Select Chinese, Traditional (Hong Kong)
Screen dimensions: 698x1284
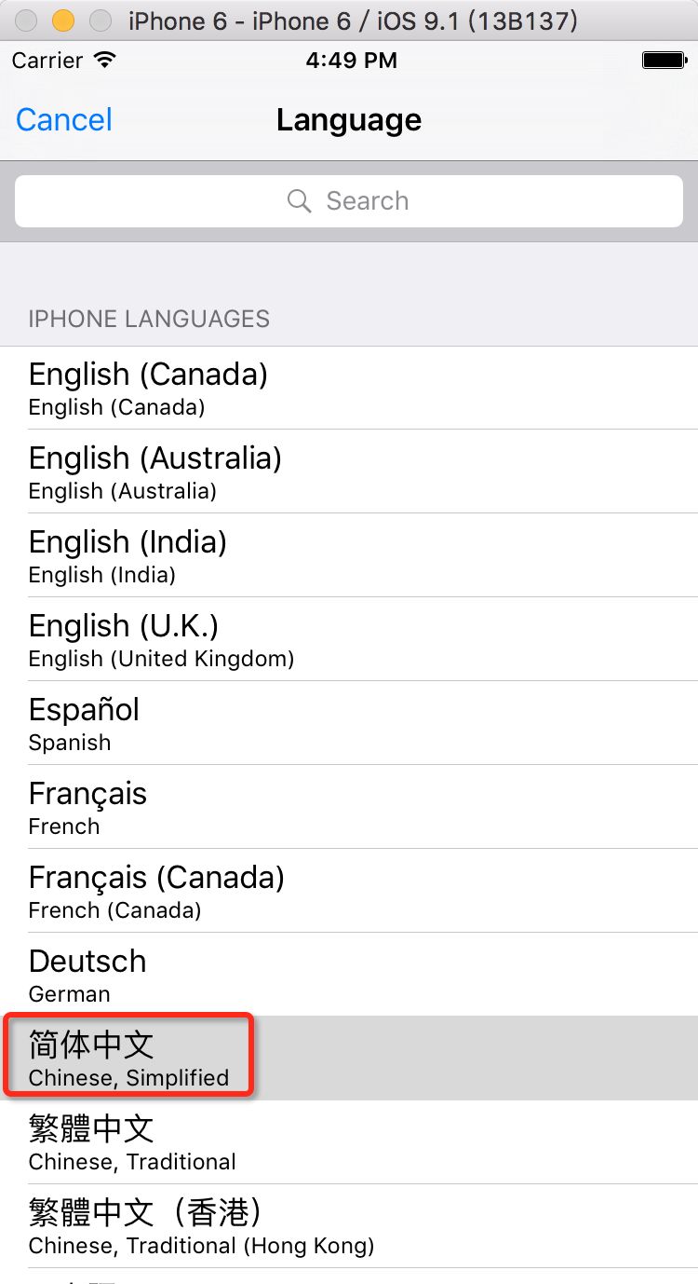tap(349, 1226)
